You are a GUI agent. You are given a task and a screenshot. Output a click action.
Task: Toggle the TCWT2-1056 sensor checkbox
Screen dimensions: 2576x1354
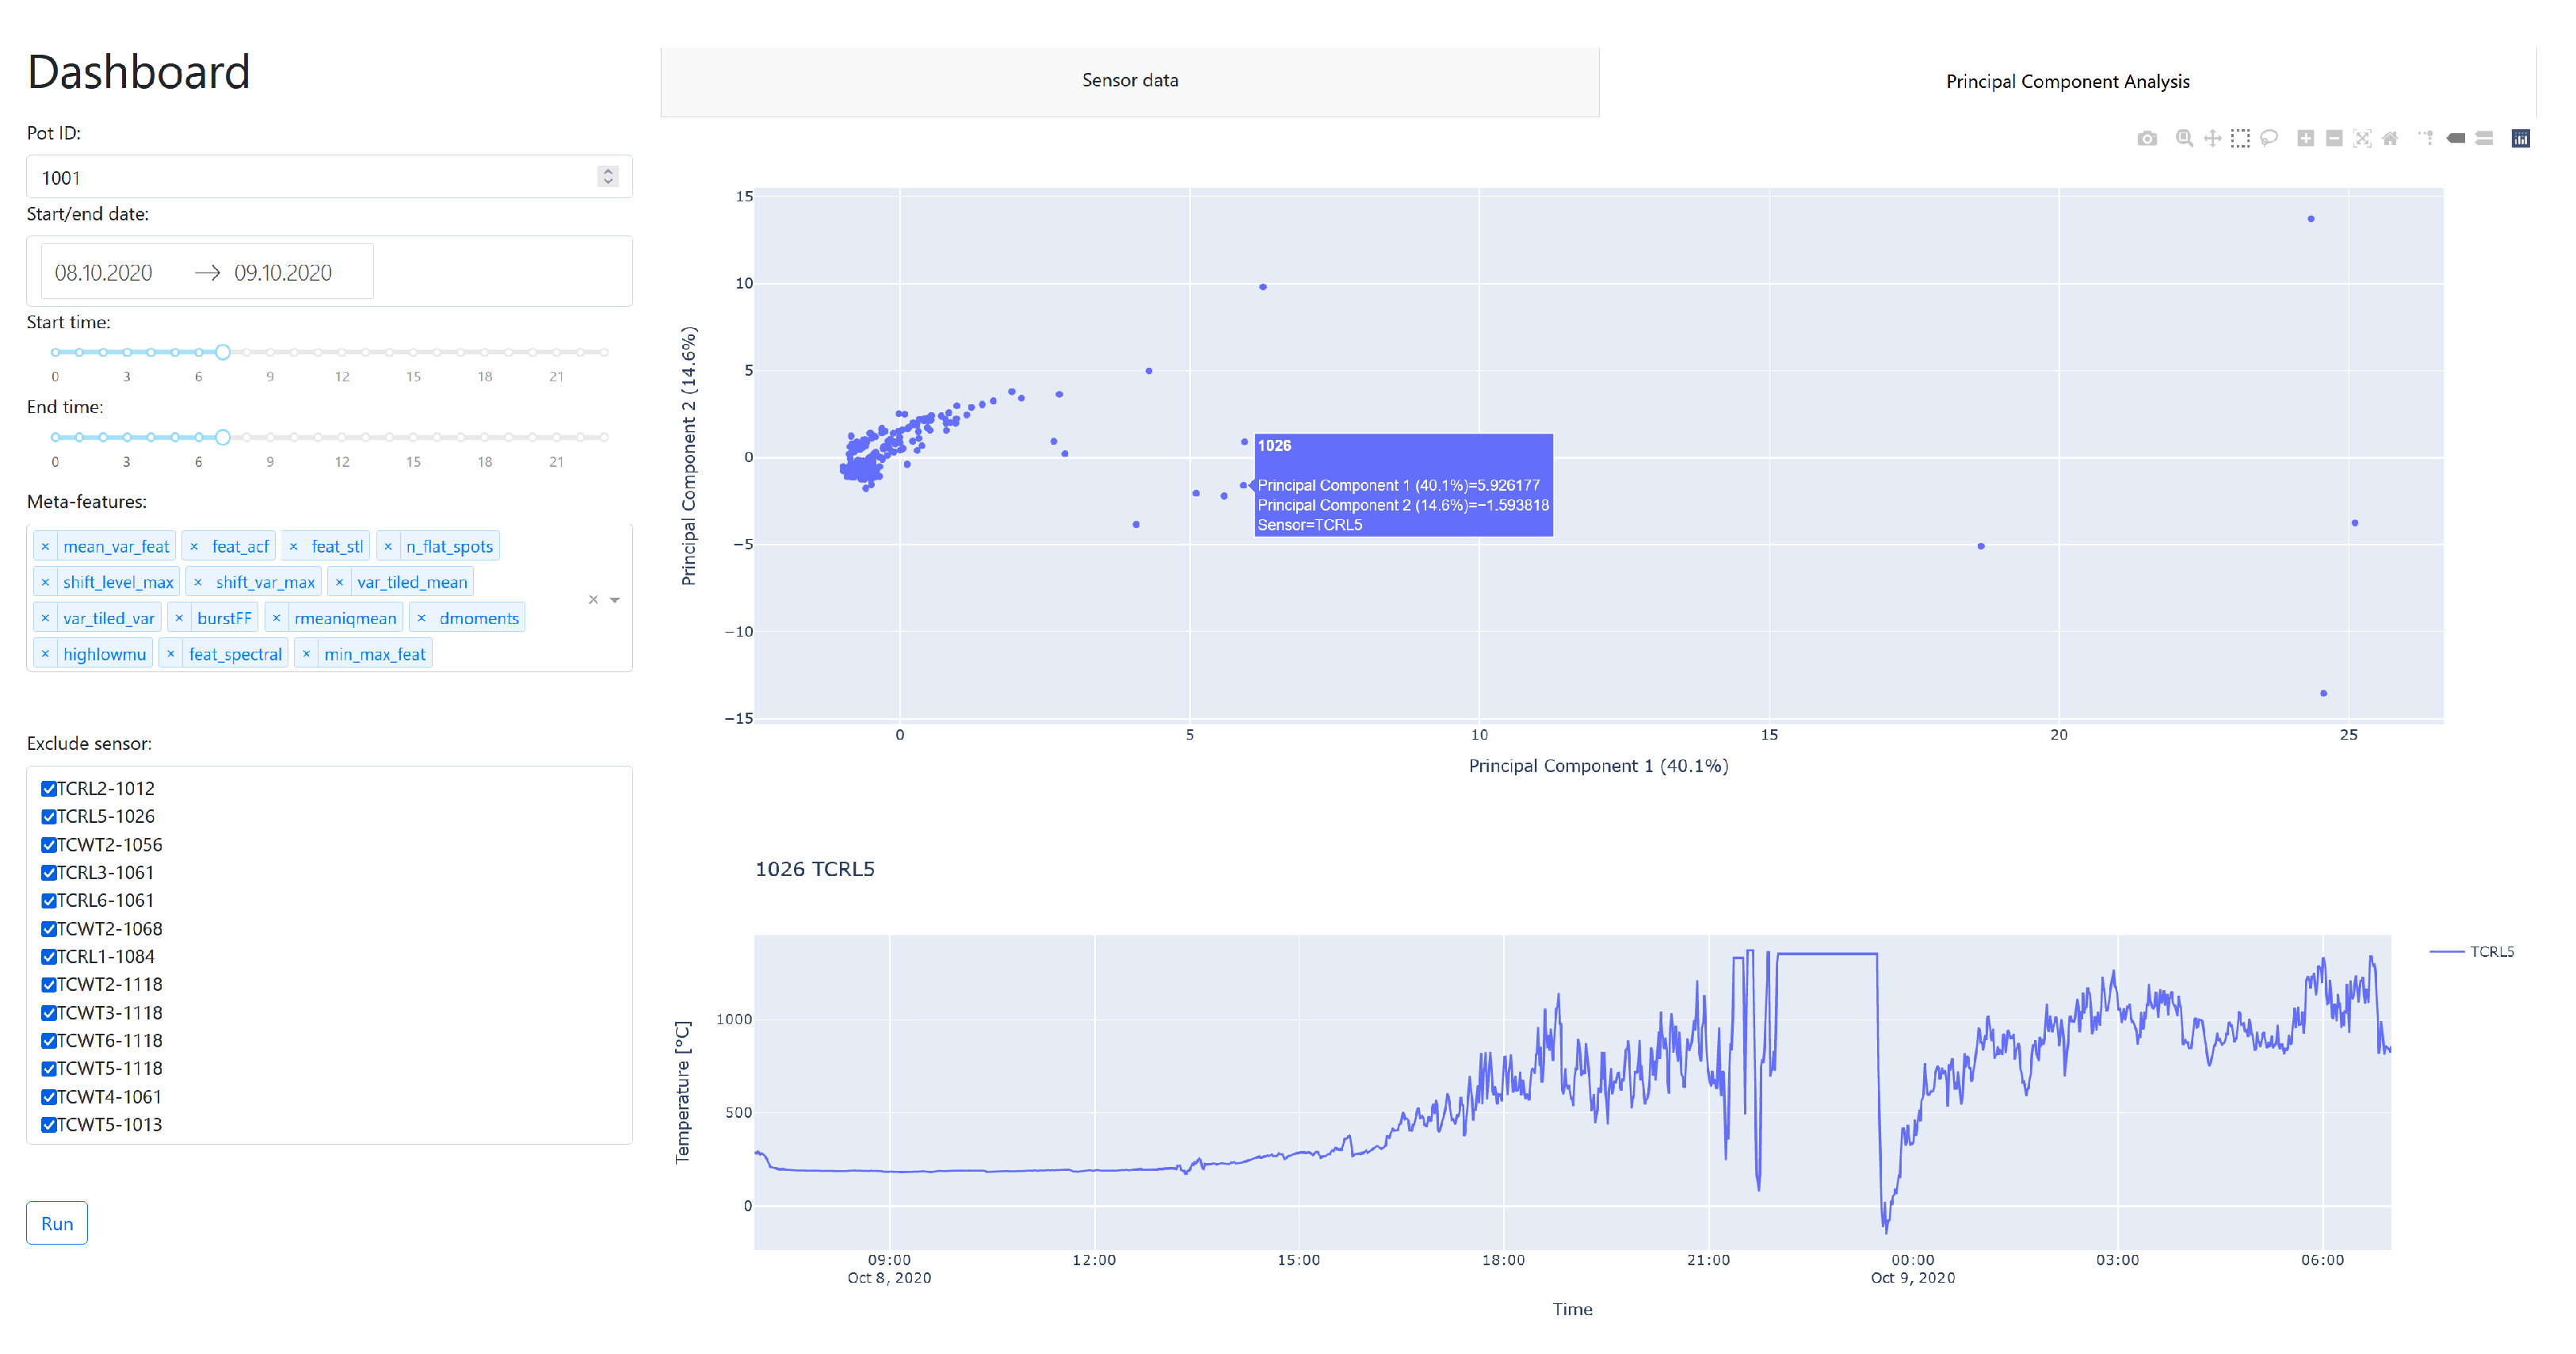coord(48,844)
